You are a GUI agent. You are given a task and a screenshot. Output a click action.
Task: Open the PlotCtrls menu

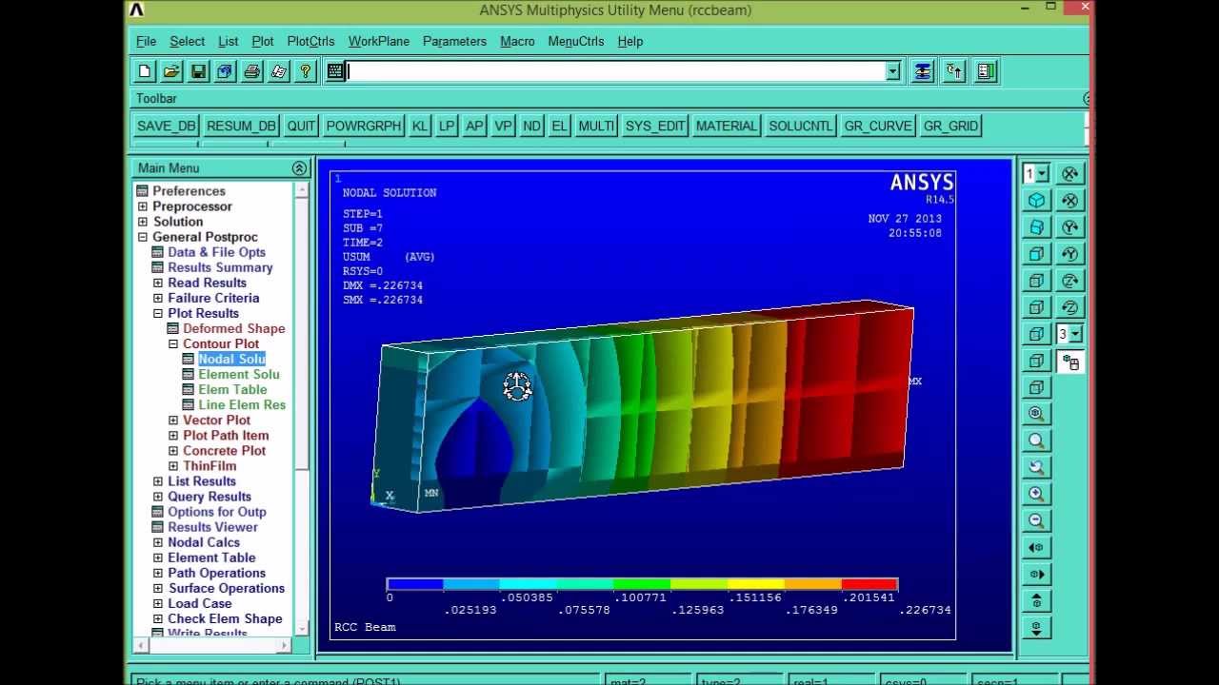[310, 42]
